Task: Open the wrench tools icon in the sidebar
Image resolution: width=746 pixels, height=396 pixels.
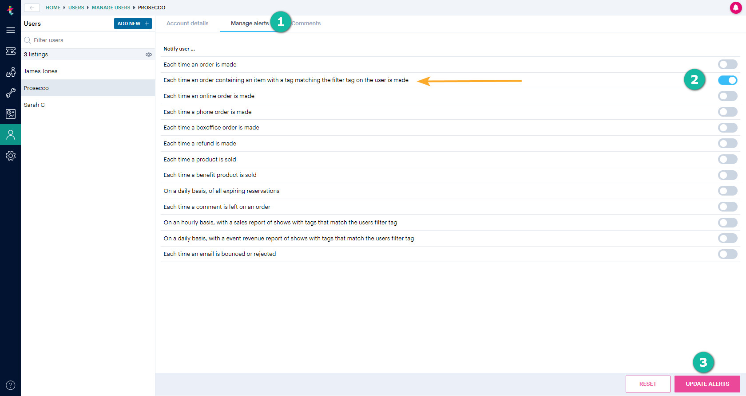Action: click(x=10, y=93)
